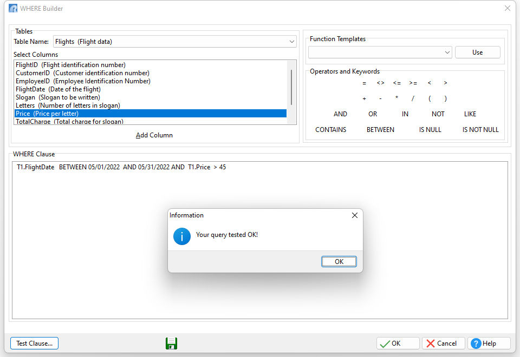The image size is (520, 357).
Task: Open the Table Name dropdown
Action: (291, 42)
